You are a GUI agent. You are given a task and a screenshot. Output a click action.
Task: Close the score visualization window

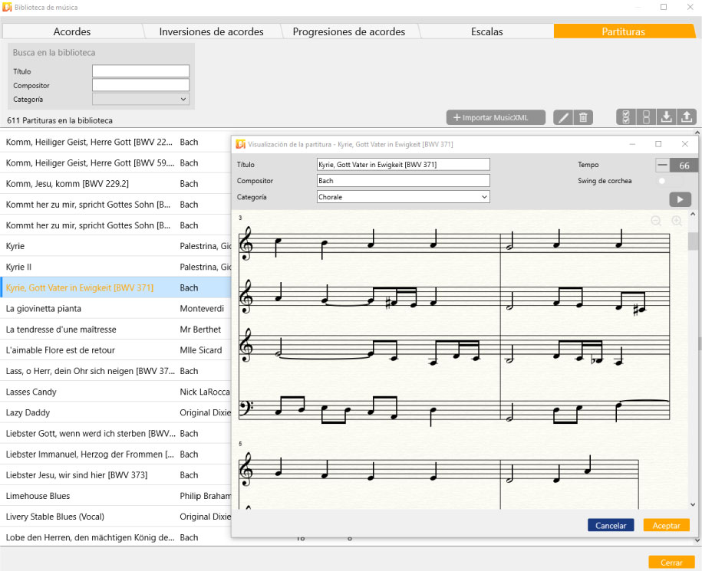[684, 144]
